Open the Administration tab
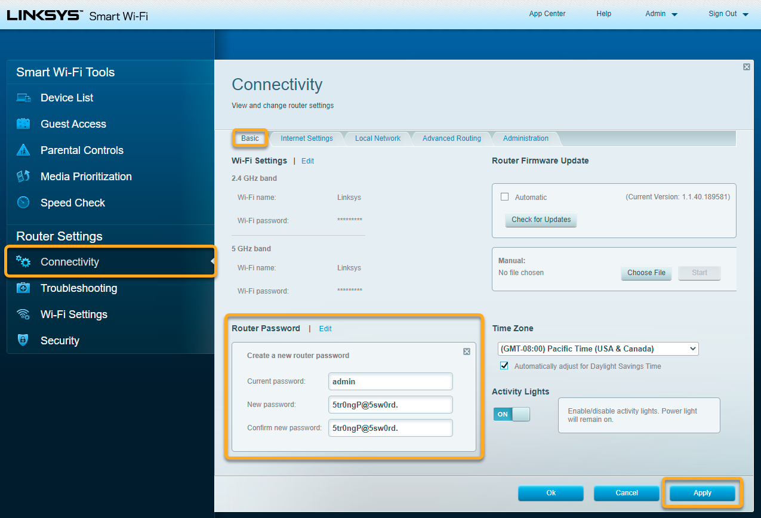 tap(525, 138)
